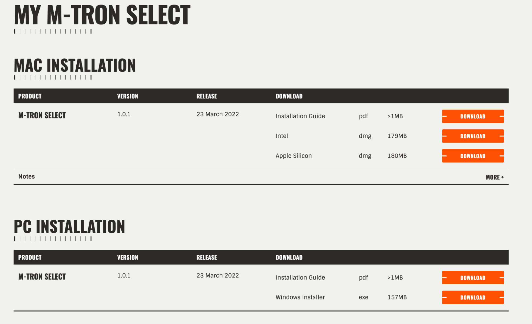Viewport: 532px width, 324px height.
Task: Click the Intel download label
Action: 282,136
